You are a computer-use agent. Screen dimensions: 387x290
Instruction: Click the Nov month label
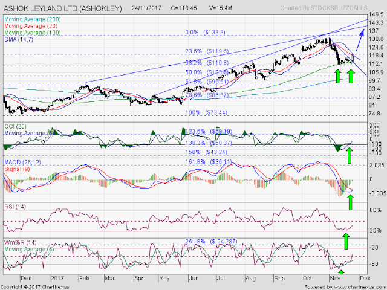(335, 278)
